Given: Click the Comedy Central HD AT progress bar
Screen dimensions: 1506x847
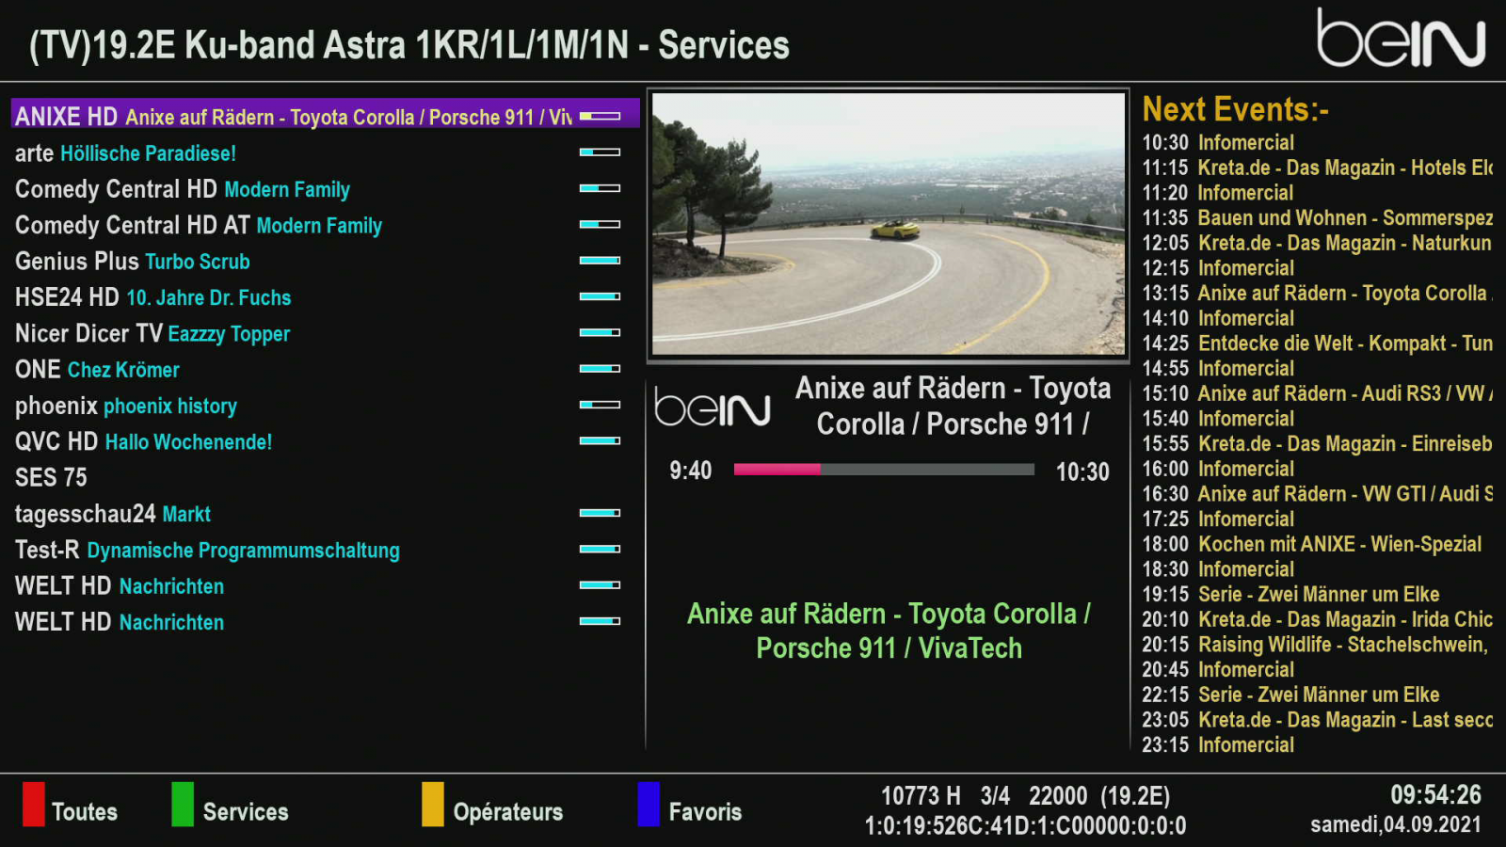Looking at the screenshot, I should coord(600,224).
